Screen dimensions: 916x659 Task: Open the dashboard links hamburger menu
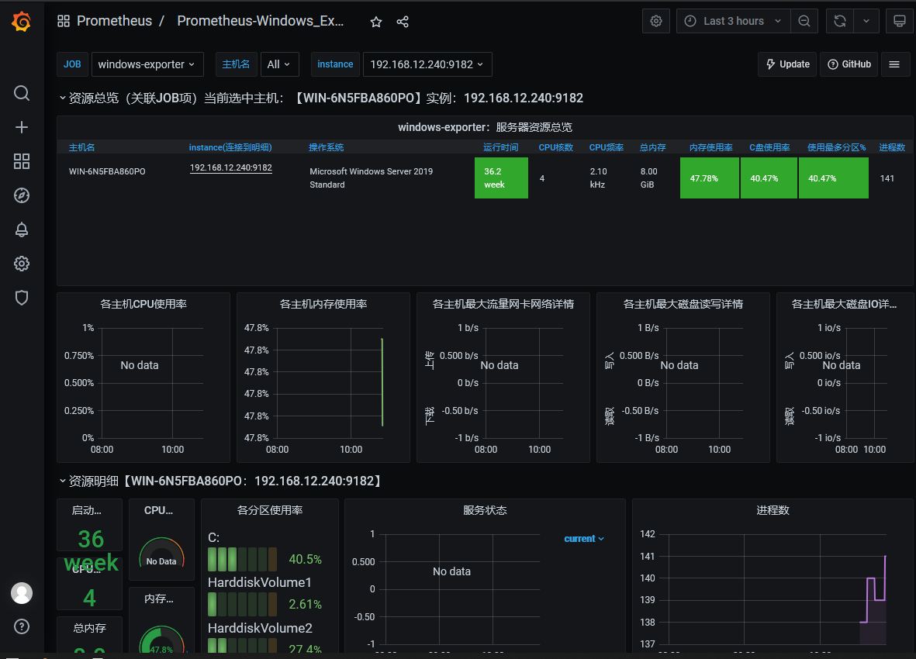tap(894, 64)
